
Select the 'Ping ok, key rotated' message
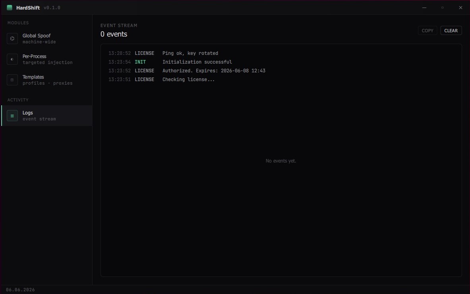pos(190,53)
